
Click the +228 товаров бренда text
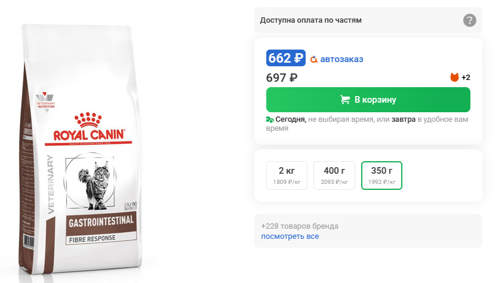tap(300, 226)
